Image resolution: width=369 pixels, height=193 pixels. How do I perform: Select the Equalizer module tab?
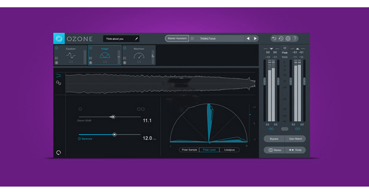point(71,55)
